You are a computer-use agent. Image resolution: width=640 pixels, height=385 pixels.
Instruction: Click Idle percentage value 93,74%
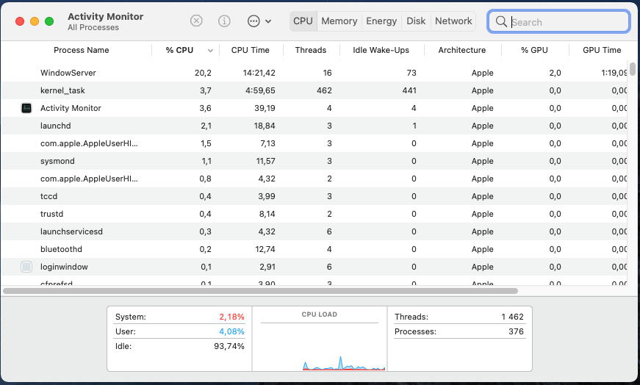click(x=229, y=346)
